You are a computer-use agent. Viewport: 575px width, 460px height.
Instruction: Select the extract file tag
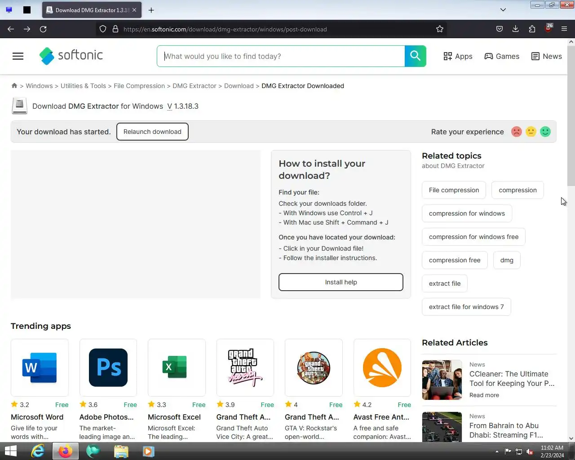click(x=445, y=283)
